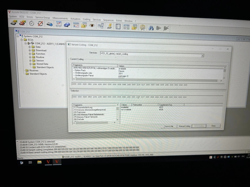The height and width of the screenshot is (187, 250).
Task: Open the Coding menu
Action: pyautogui.click(x=86, y=19)
